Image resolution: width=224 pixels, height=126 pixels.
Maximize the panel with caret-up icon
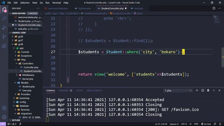coord(214,90)
